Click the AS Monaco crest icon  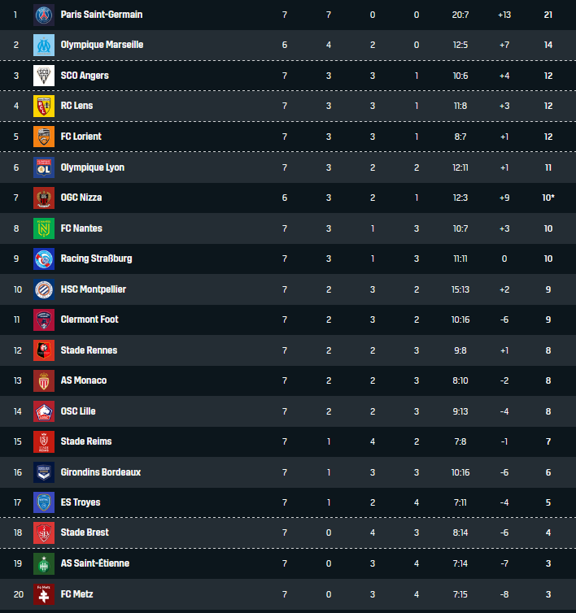pyautogui.click(x=43, y=380)
